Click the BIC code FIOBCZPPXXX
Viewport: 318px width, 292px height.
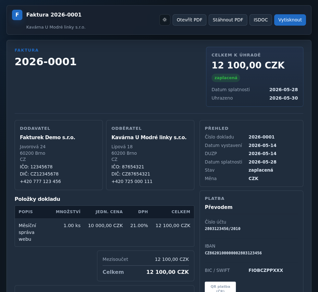click(x=266, y=270)
